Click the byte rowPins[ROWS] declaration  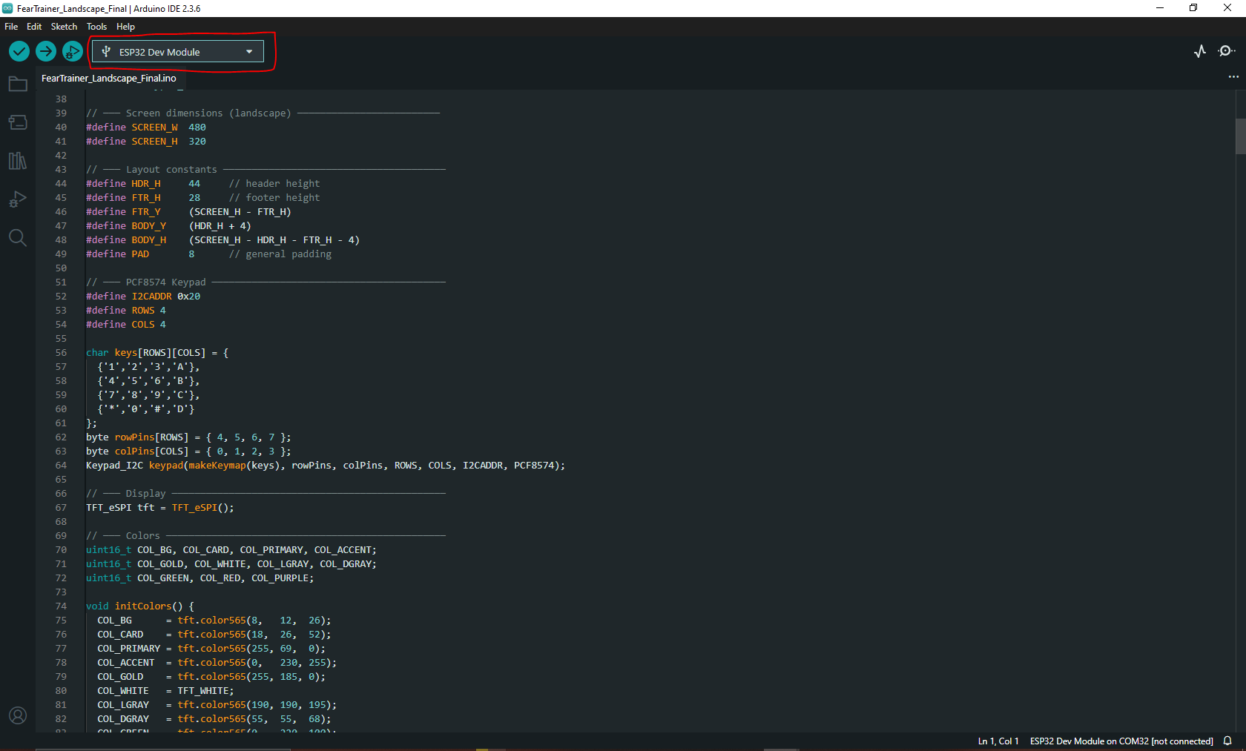pyautogui.click(x=188, y=437)
